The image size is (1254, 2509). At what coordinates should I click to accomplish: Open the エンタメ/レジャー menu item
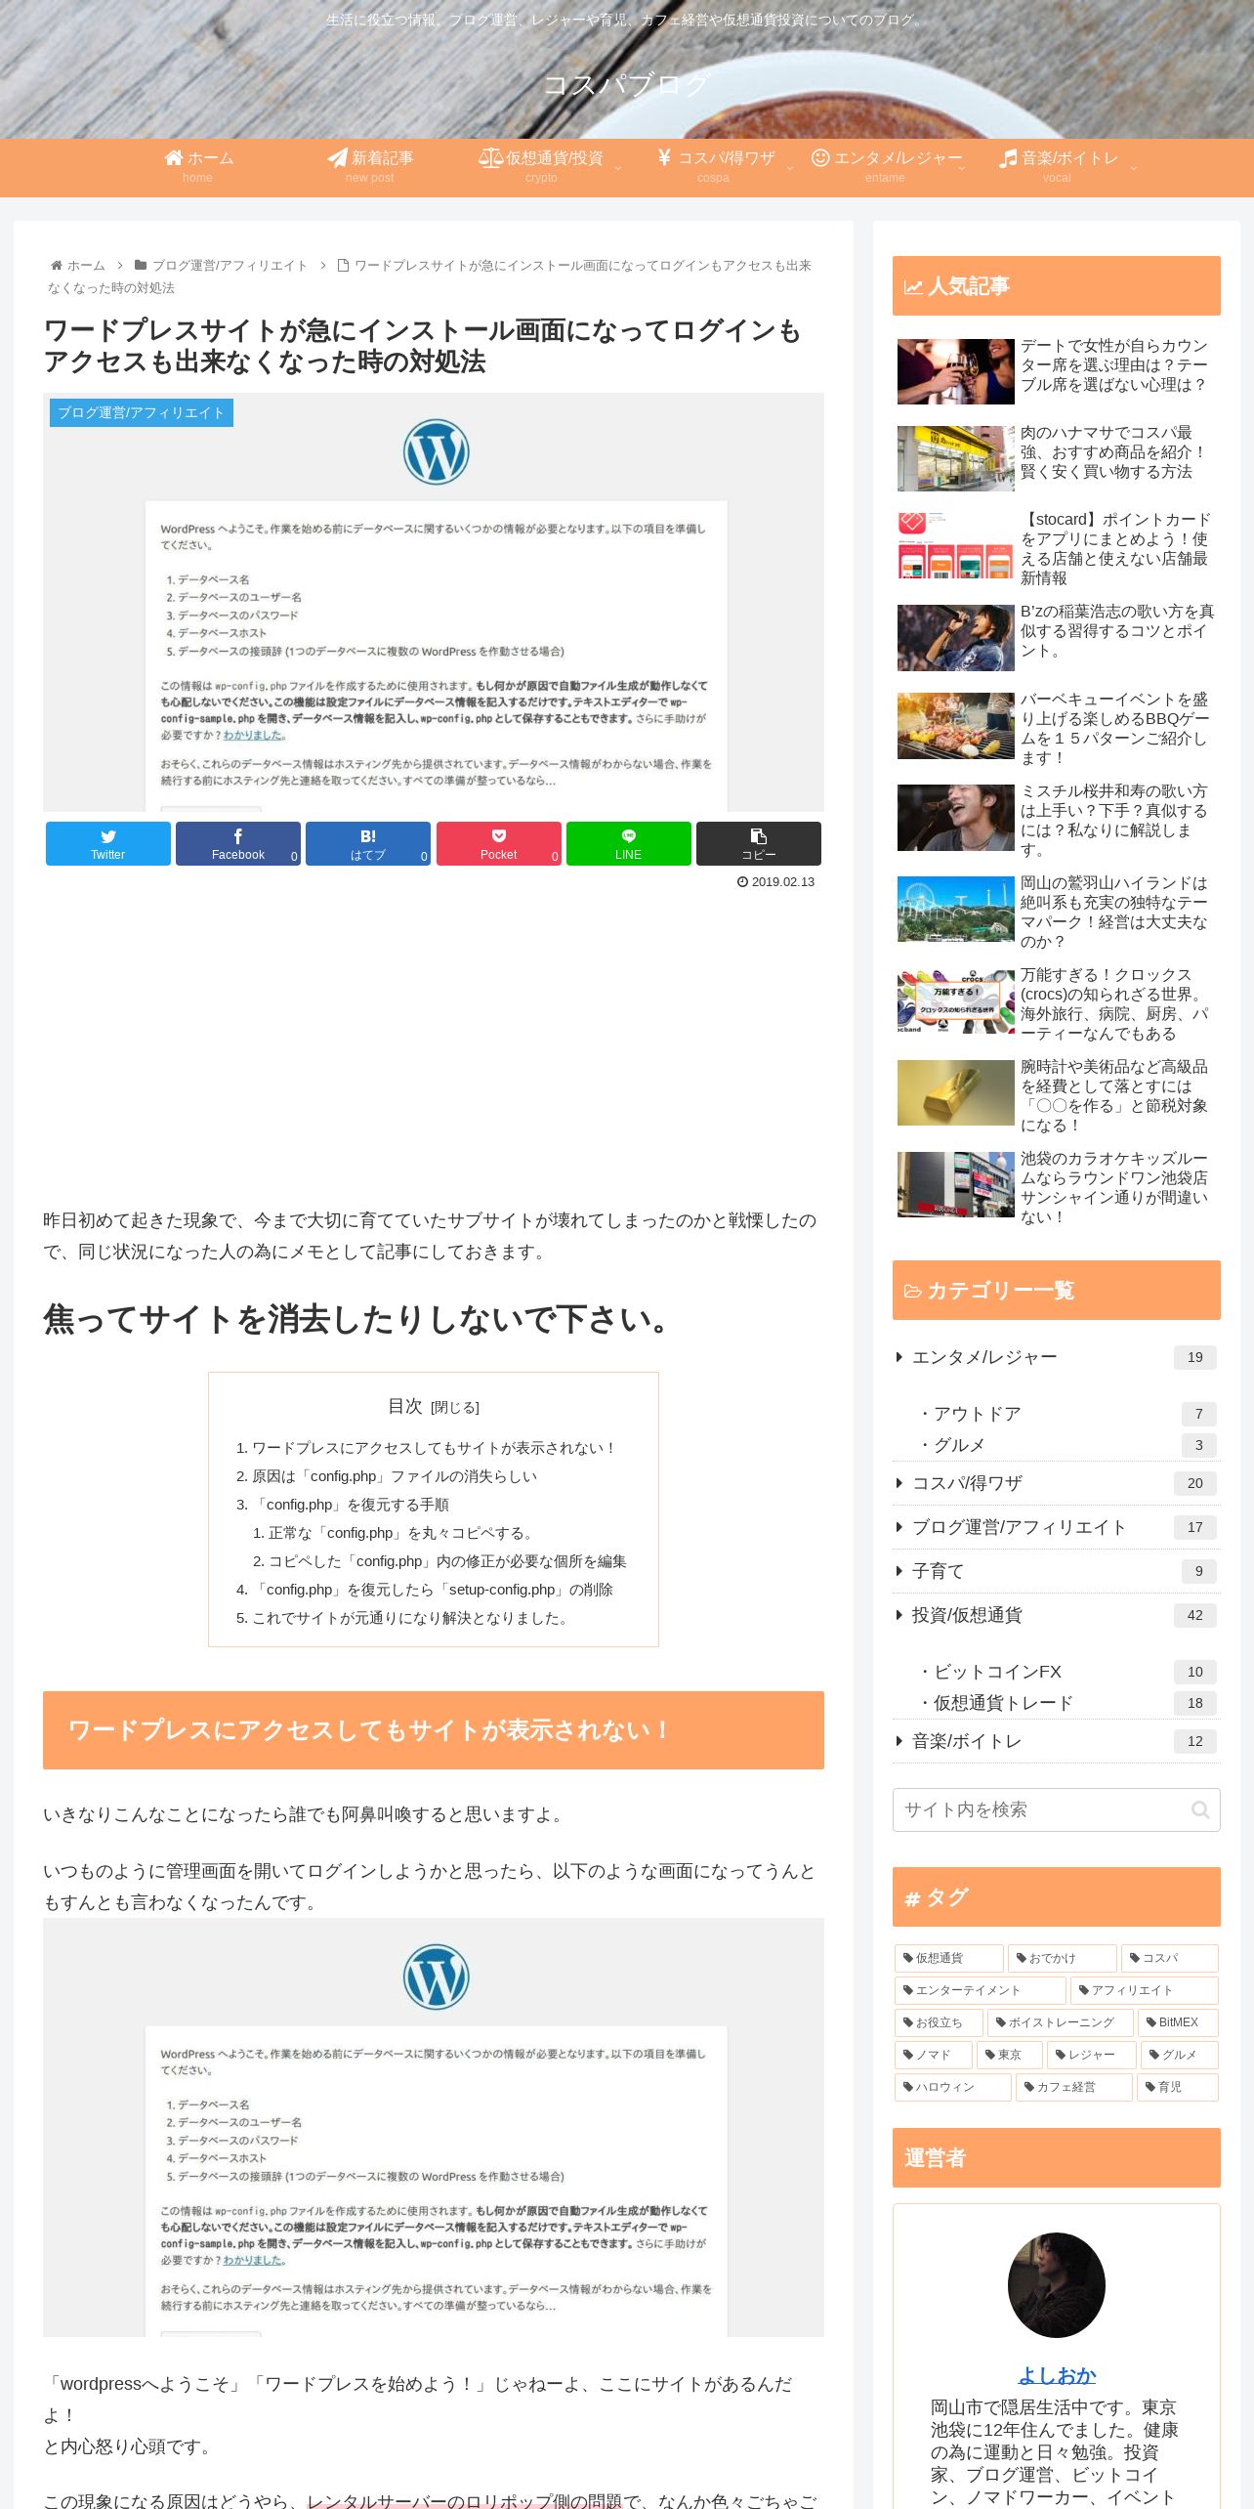pyautogui.click(x=885, y=167)
